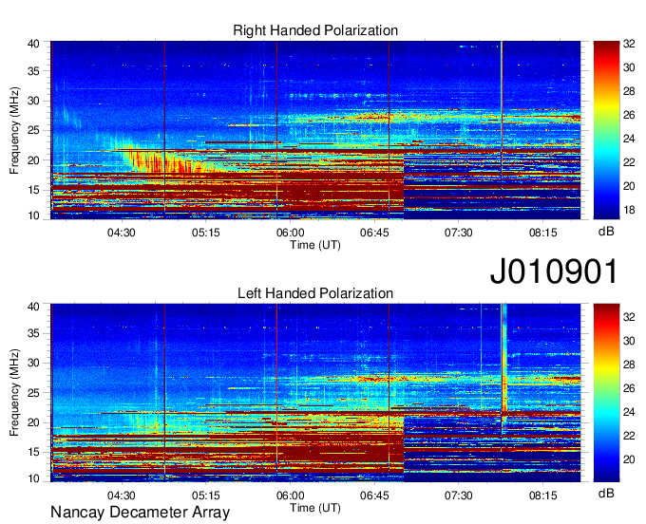Click the 08:15 tick under Right Handed plot
646x524 pixels.
[x=543, y=233]
